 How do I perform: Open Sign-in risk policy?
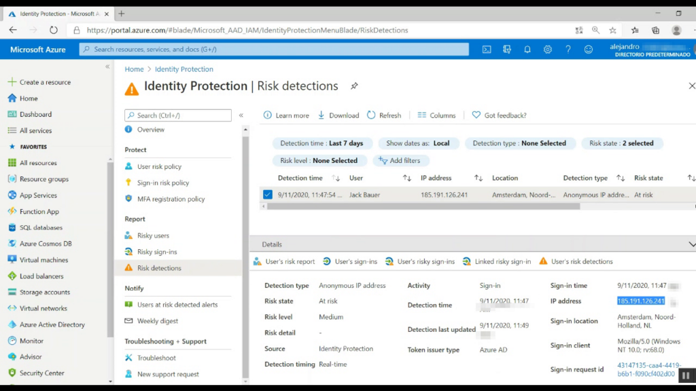click(163, 183)
